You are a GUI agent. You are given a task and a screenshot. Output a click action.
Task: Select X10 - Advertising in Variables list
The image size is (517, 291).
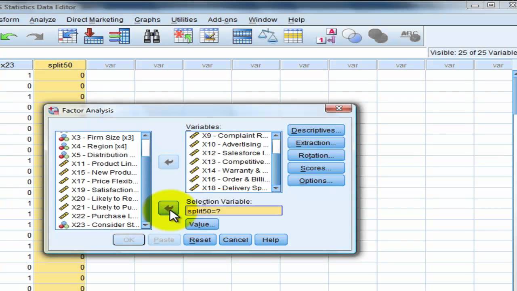tap(229, 144)
